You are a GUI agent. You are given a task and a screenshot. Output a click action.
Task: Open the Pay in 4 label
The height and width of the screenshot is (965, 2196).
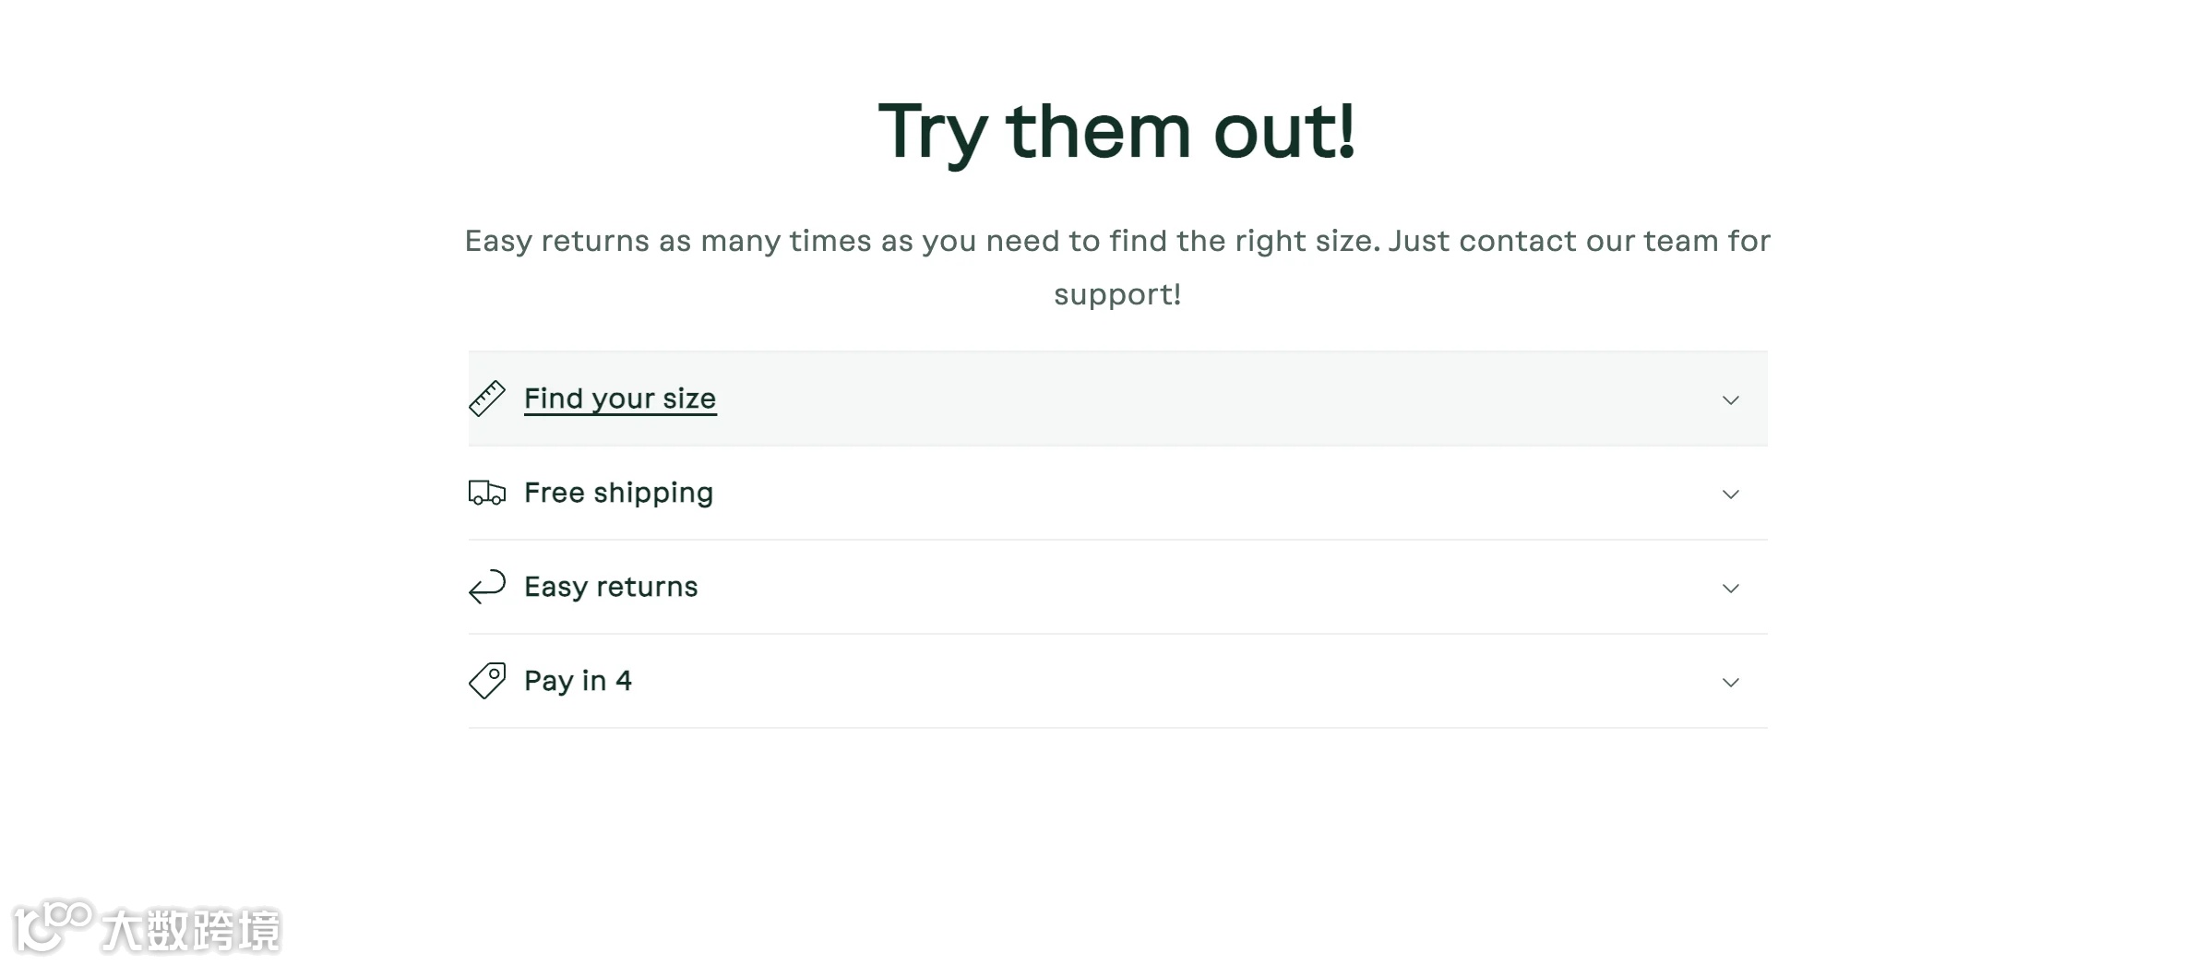pos(578,681)
